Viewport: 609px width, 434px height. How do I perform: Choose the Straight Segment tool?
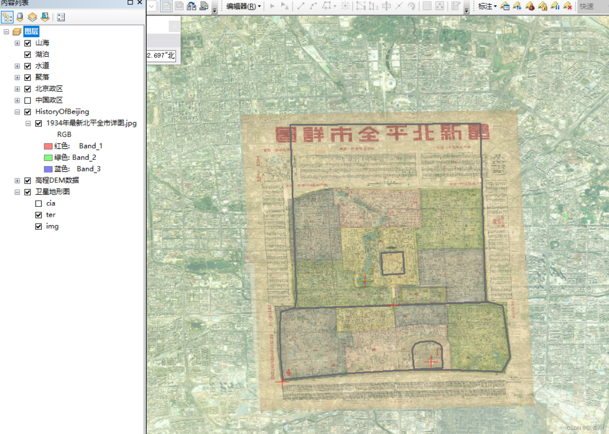pos(301,6)
